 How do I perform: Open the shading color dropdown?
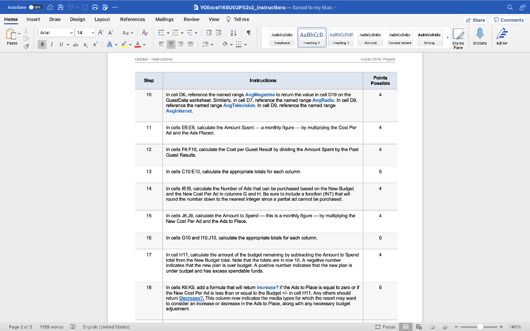[x=231, y=44]
